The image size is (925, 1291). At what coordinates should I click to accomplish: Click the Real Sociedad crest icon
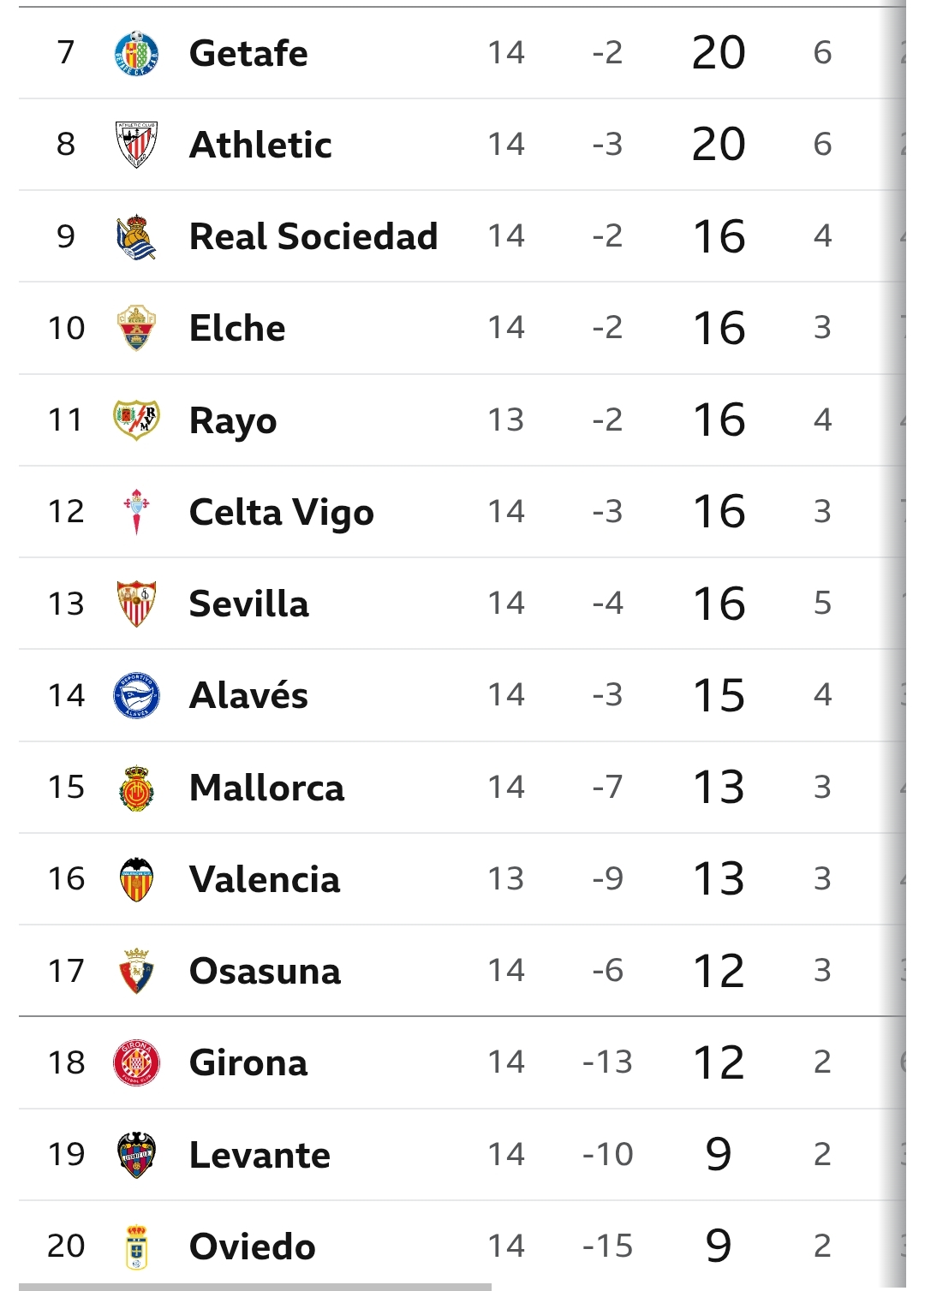click(136, 236)
